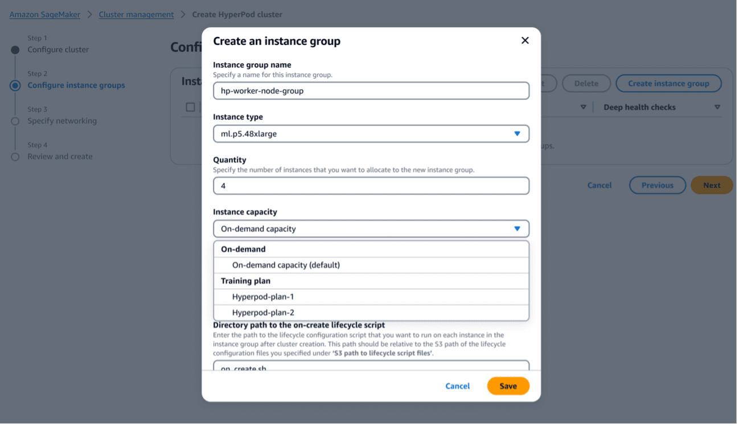Expand the Deep health checks column filter
This screenshot has height=426, width=739.
(x=716, y=106)
